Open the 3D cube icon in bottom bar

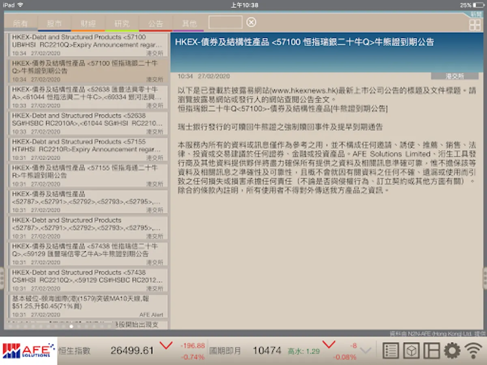click(x=411, y=351)
